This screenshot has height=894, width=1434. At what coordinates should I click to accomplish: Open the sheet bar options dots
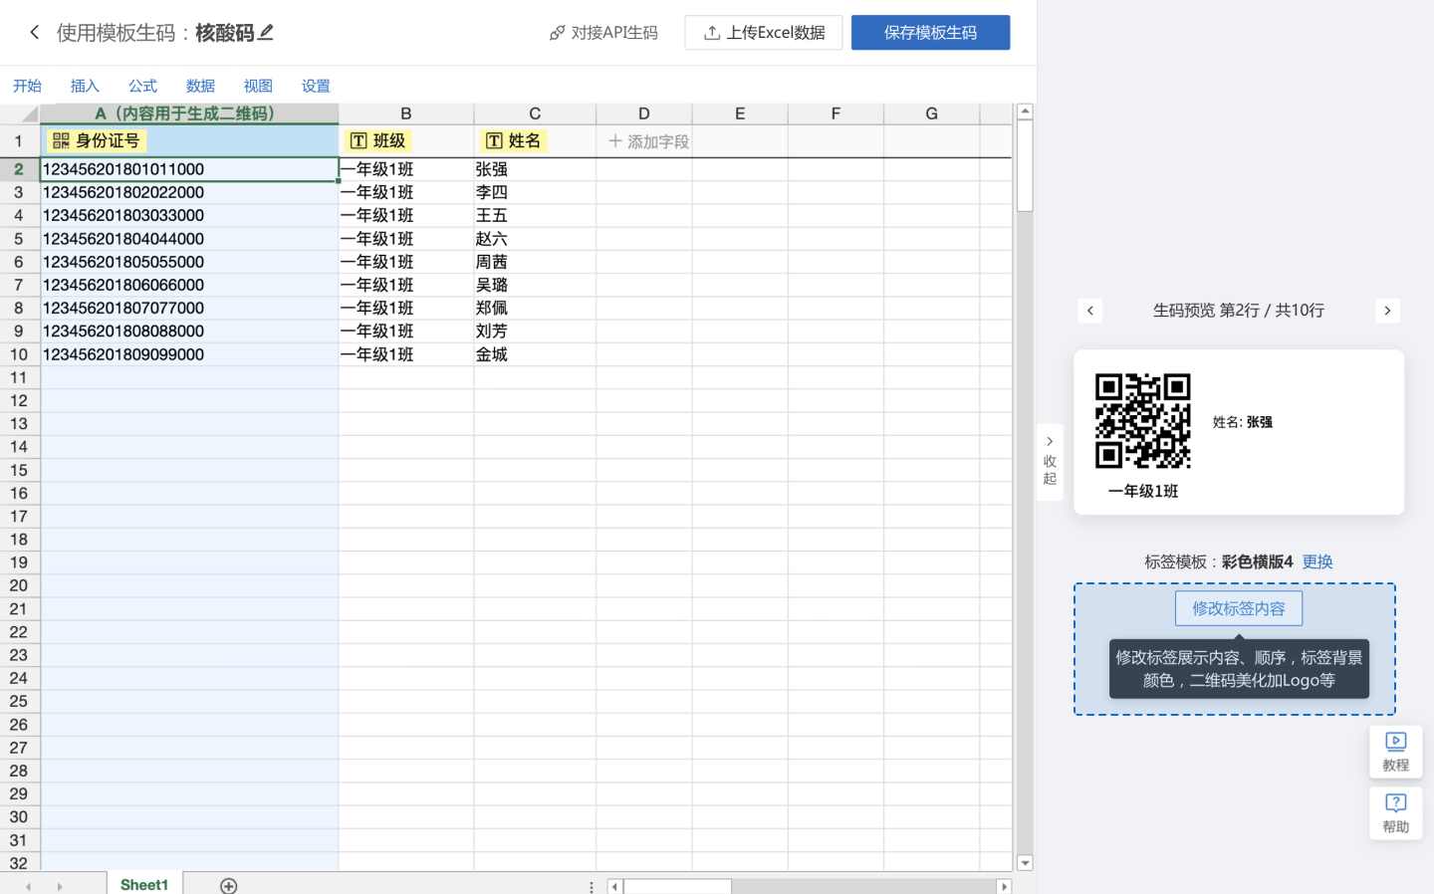[592, 886]
